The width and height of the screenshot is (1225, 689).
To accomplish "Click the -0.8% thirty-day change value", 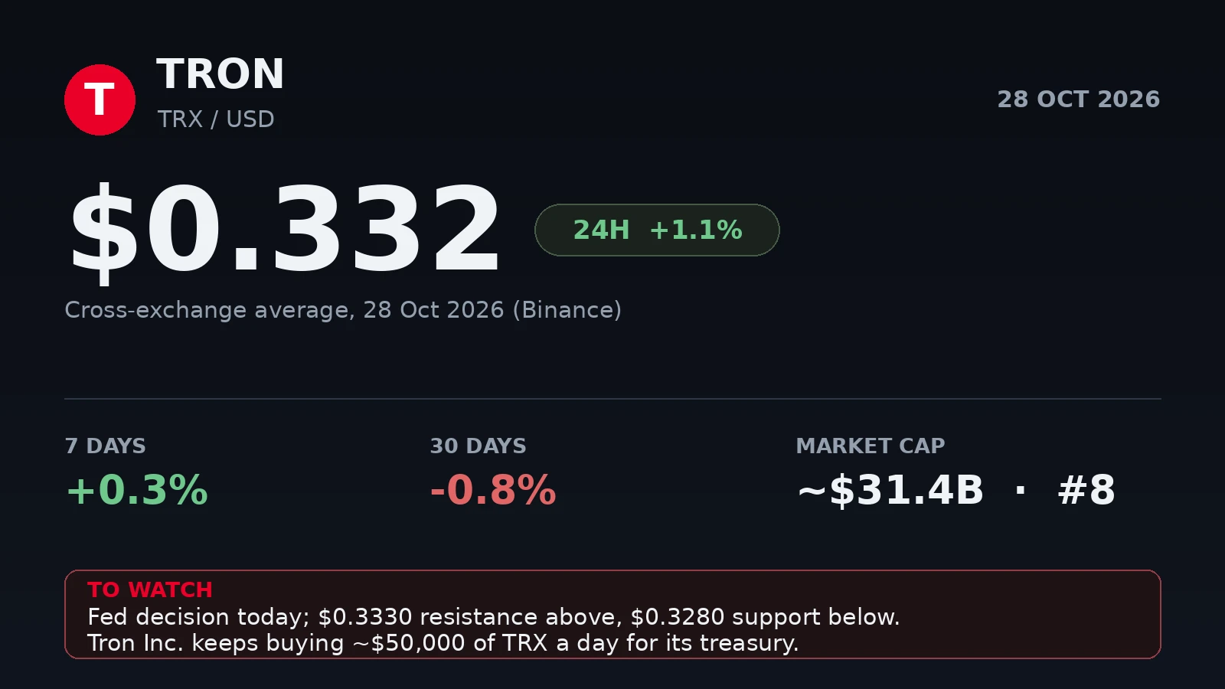I will coord(493,490).
